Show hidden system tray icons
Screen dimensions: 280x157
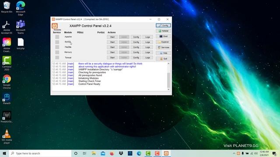click(234, 153)
